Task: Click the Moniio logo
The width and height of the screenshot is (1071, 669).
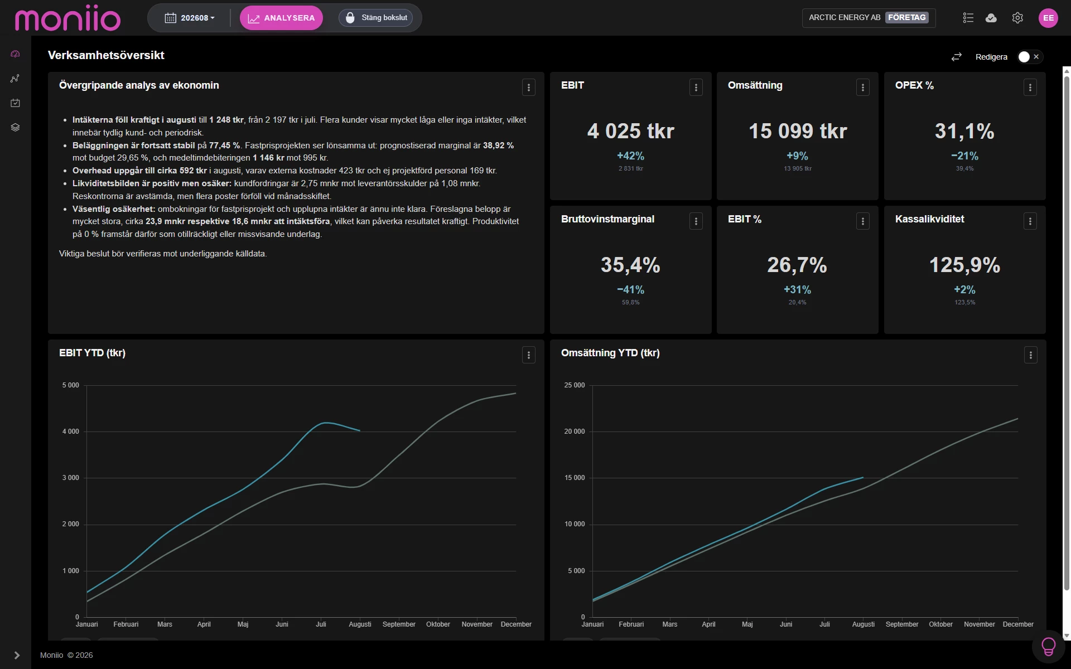Action: point(67,18)
